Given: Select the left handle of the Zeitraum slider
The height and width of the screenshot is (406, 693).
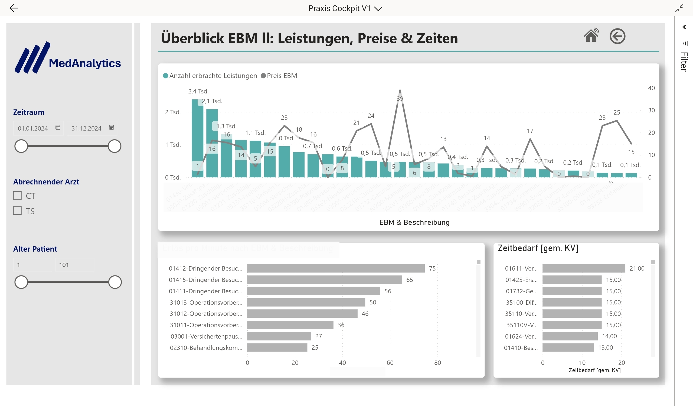Looking at the screenshot, I should [x=21, y=146].
